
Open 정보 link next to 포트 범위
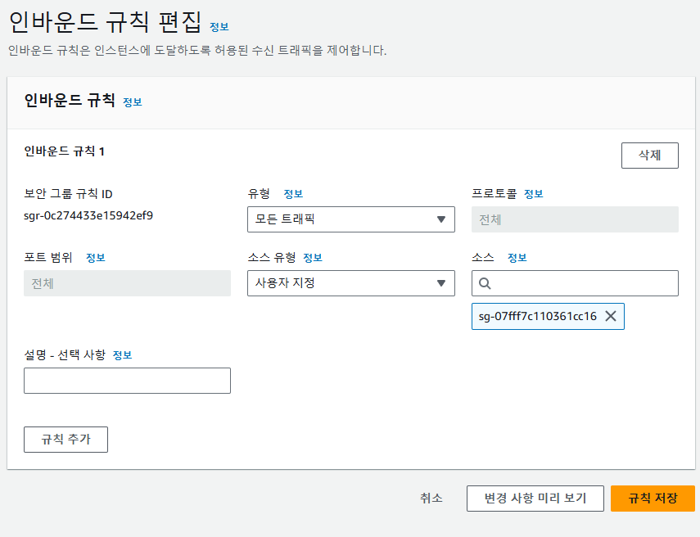[96, 258]
